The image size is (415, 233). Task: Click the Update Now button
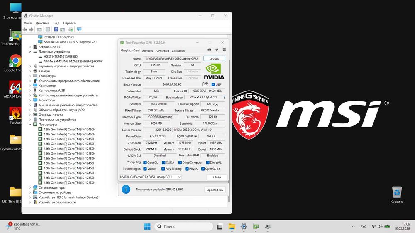215,190
